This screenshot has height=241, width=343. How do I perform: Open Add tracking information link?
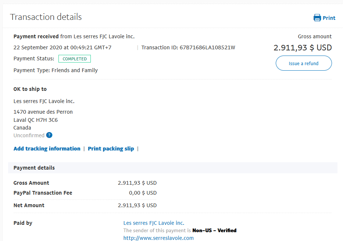(47, 149)
